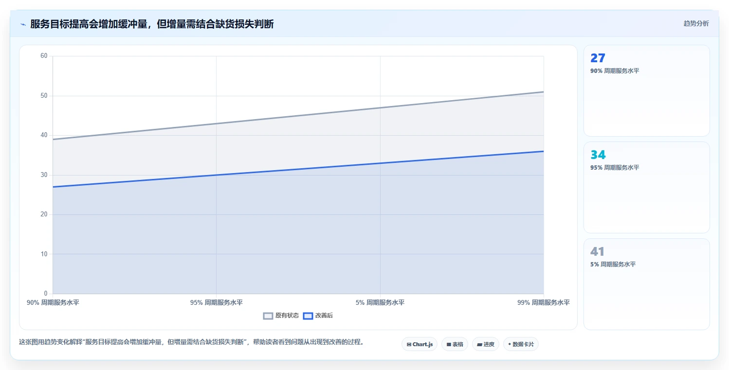Screen dimensions: 729x370
Task: Click the x-axis label 90% 周期服务水平
Action: 53,302
